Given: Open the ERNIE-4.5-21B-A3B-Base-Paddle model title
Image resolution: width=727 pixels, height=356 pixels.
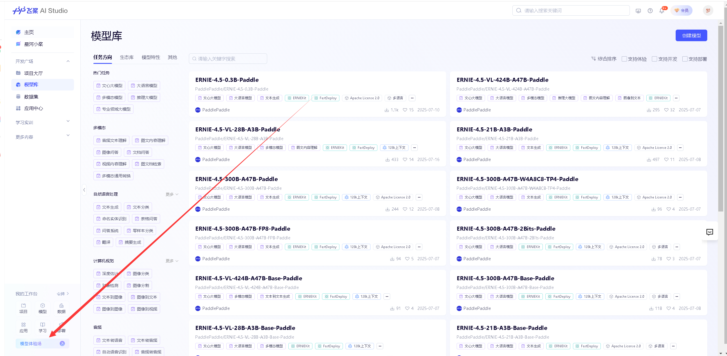Looking at the screenshot, I should [502, 328].
